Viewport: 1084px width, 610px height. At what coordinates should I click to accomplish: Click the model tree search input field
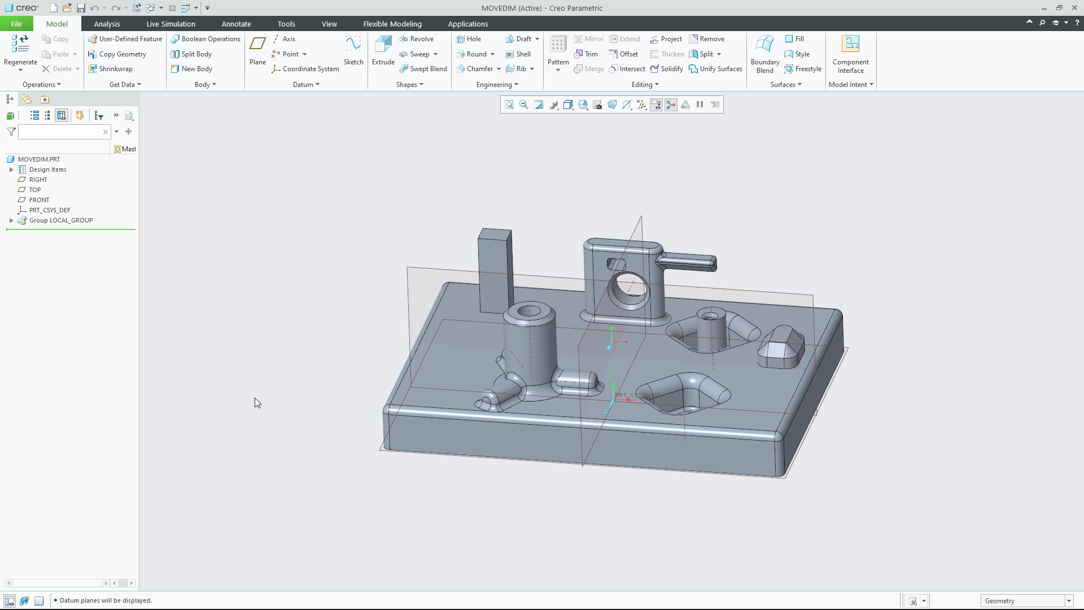pos(64,132)
